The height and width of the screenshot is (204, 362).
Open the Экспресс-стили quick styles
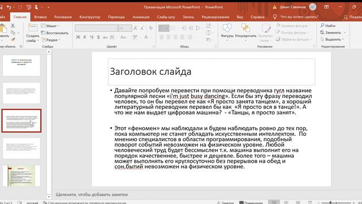(266, 32)
